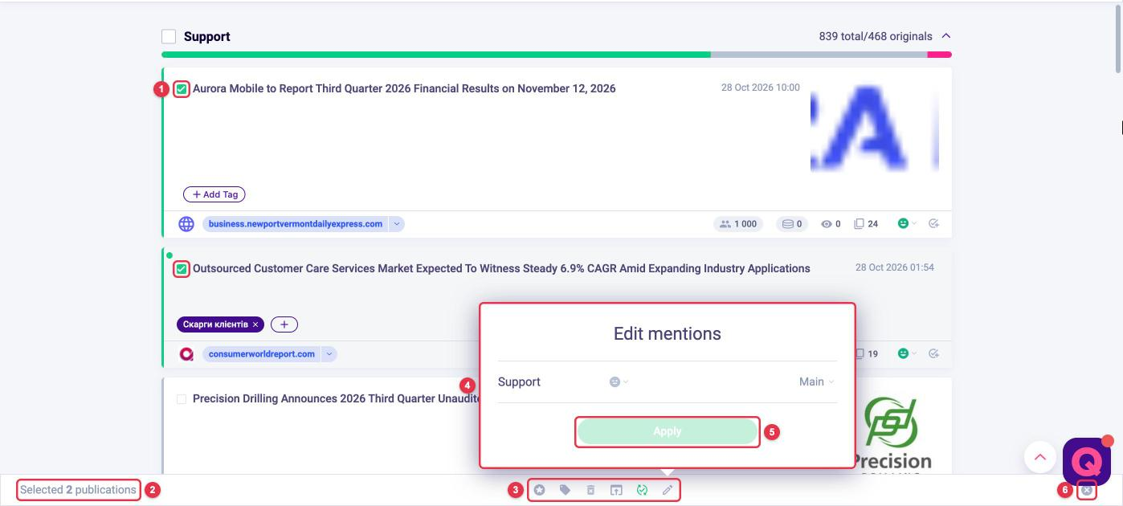Image resolution: width=1123 pixels, height=506 pixels.
Task: Click the pencil edit icon in the bulk actions bar
Action: (667, 489)
